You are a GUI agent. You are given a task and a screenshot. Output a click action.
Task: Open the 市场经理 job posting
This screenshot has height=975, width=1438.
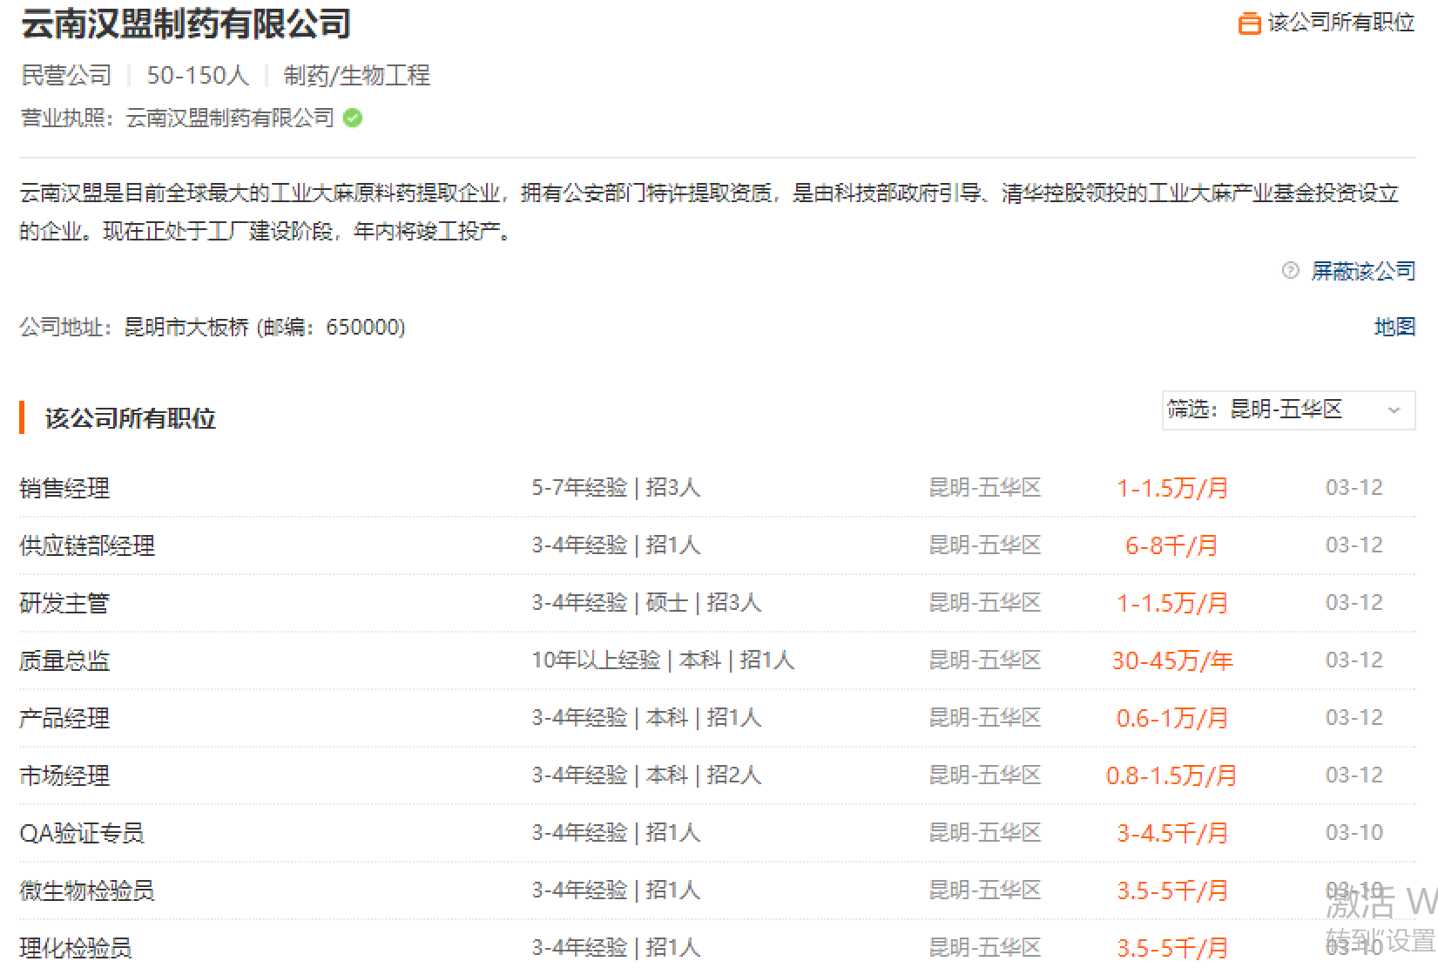64,775
